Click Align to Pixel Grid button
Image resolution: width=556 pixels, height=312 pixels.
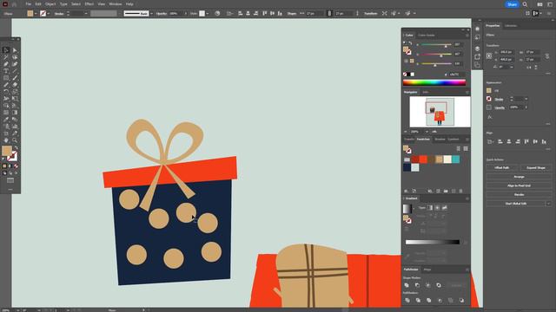[519, 185]
